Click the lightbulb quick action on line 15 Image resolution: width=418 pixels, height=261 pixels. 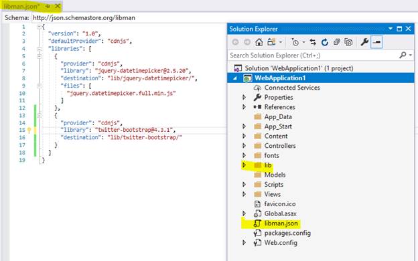tap(29, 130)
